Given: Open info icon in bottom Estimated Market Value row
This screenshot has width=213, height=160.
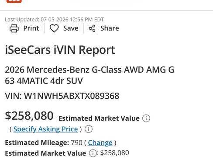Looking at the screenshot, I should point(93,153).
